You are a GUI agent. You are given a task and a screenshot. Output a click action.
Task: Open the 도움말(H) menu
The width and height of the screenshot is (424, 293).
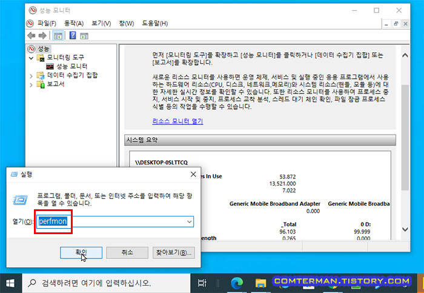point(155,24)
